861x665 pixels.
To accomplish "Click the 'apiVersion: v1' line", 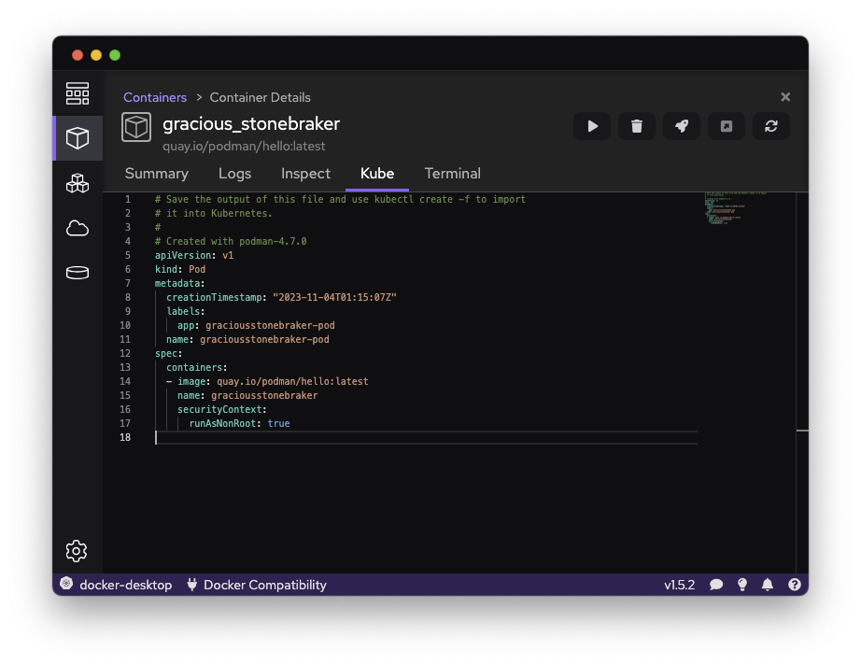I will click(x=194, y=255).
